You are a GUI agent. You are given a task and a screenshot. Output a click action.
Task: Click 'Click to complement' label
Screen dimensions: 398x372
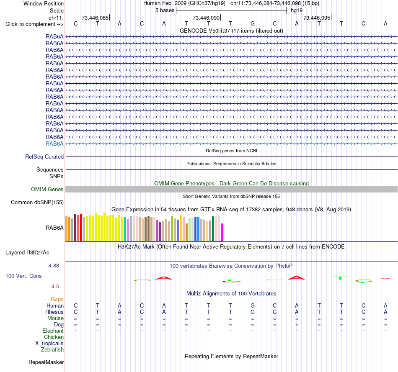(34, 24)
